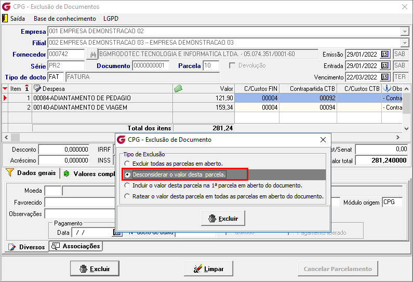The image size is (413, 282).
Task: Click the Moeda input field
Action: click(53, 191)
